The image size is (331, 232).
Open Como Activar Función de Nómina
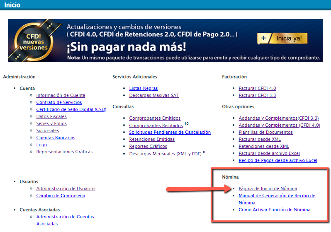tap(275, 210)
